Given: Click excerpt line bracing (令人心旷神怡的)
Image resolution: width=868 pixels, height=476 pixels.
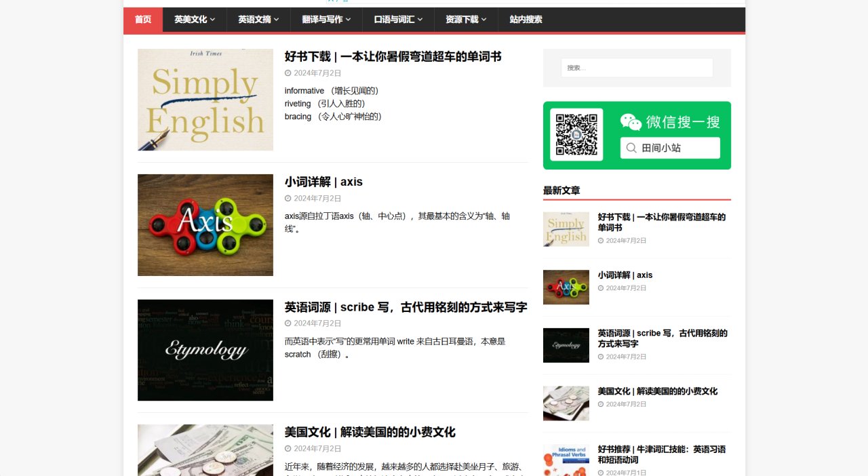Looking at the screenshot, I should pyautogui.click(x=334, y=117).
